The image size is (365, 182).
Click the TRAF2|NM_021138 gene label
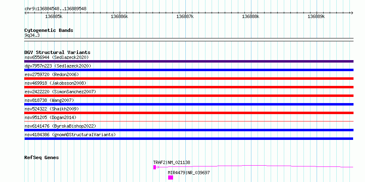(x=171, y=162)
